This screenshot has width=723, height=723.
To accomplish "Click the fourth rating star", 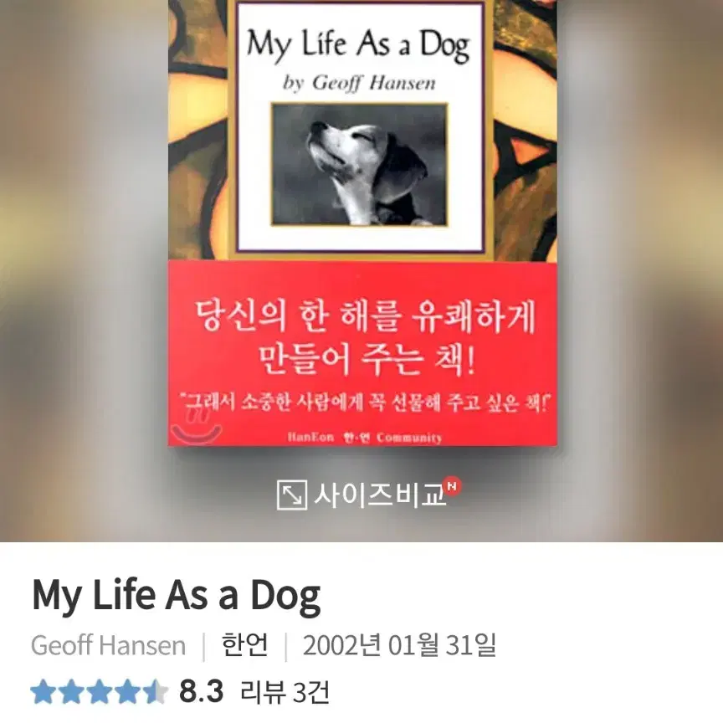I will coord(128,692).
